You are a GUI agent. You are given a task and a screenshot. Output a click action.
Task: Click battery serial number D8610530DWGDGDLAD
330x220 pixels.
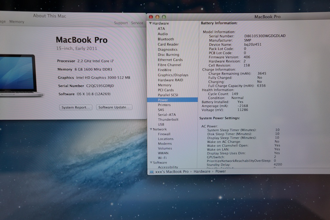point(265,36)
